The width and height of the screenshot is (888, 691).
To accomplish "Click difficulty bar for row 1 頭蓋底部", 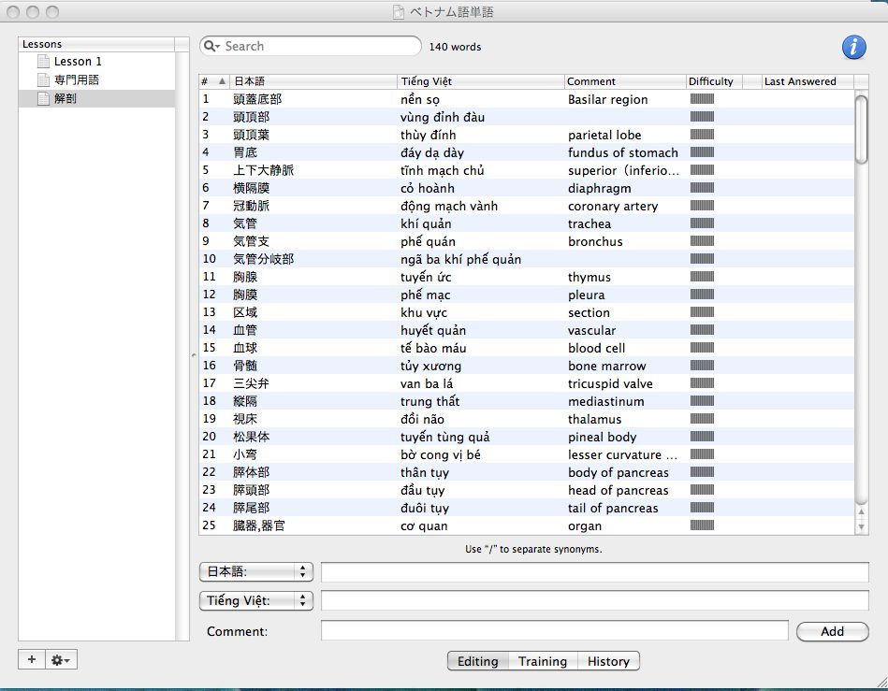I will [x=702, y=99].
